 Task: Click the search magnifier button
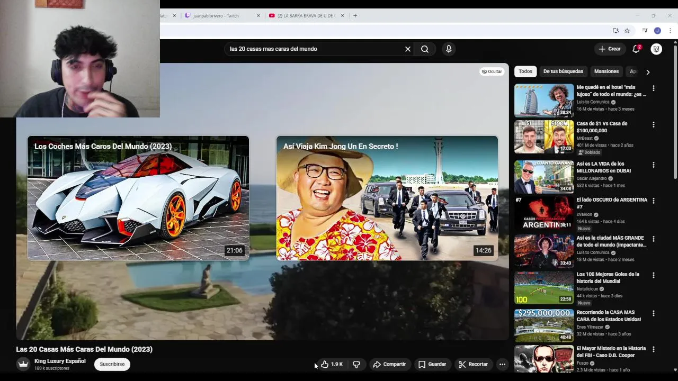425,49
